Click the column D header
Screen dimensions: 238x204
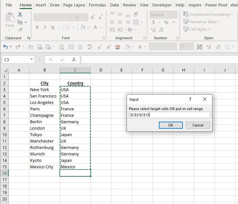[101, 70]
